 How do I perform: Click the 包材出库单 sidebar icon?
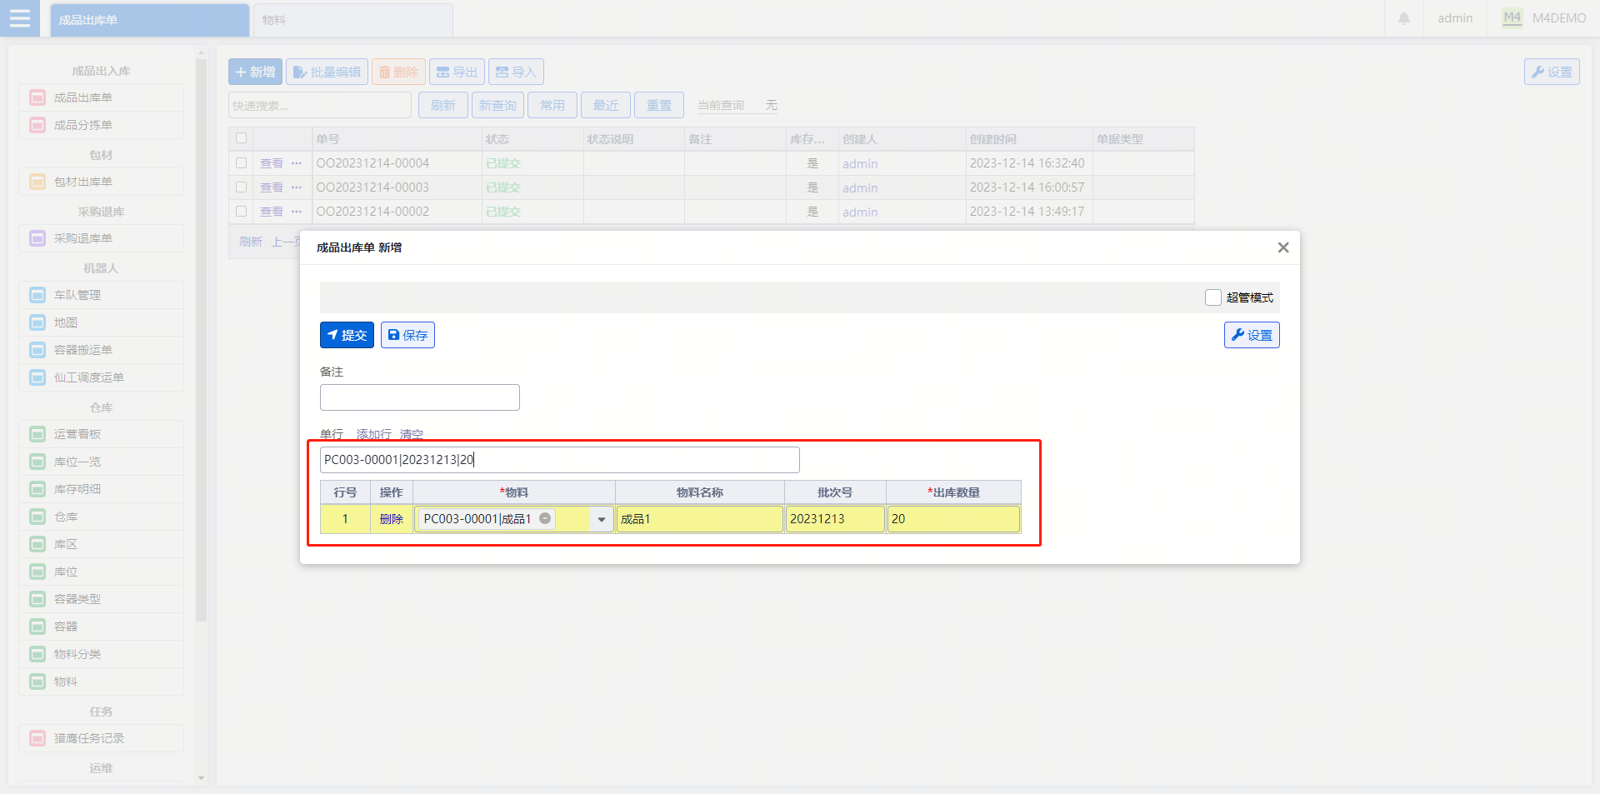coord(37,182)
